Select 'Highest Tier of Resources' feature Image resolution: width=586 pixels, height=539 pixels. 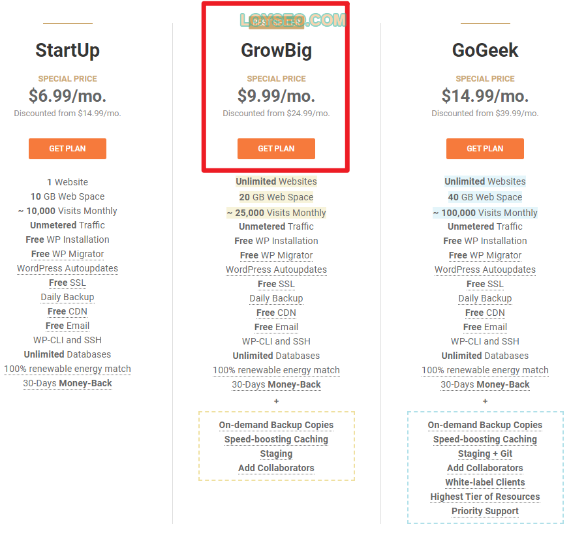coord(485,497)
